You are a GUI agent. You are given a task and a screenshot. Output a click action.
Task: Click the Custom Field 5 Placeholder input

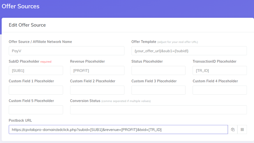(x=36, y=110)
